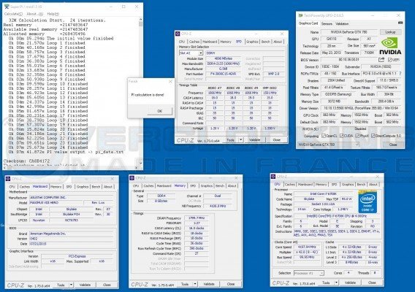Open the Processor #1 selection dropdown
Screen dimensions: 415x292
pyautogui.click(x=321, y=273)
